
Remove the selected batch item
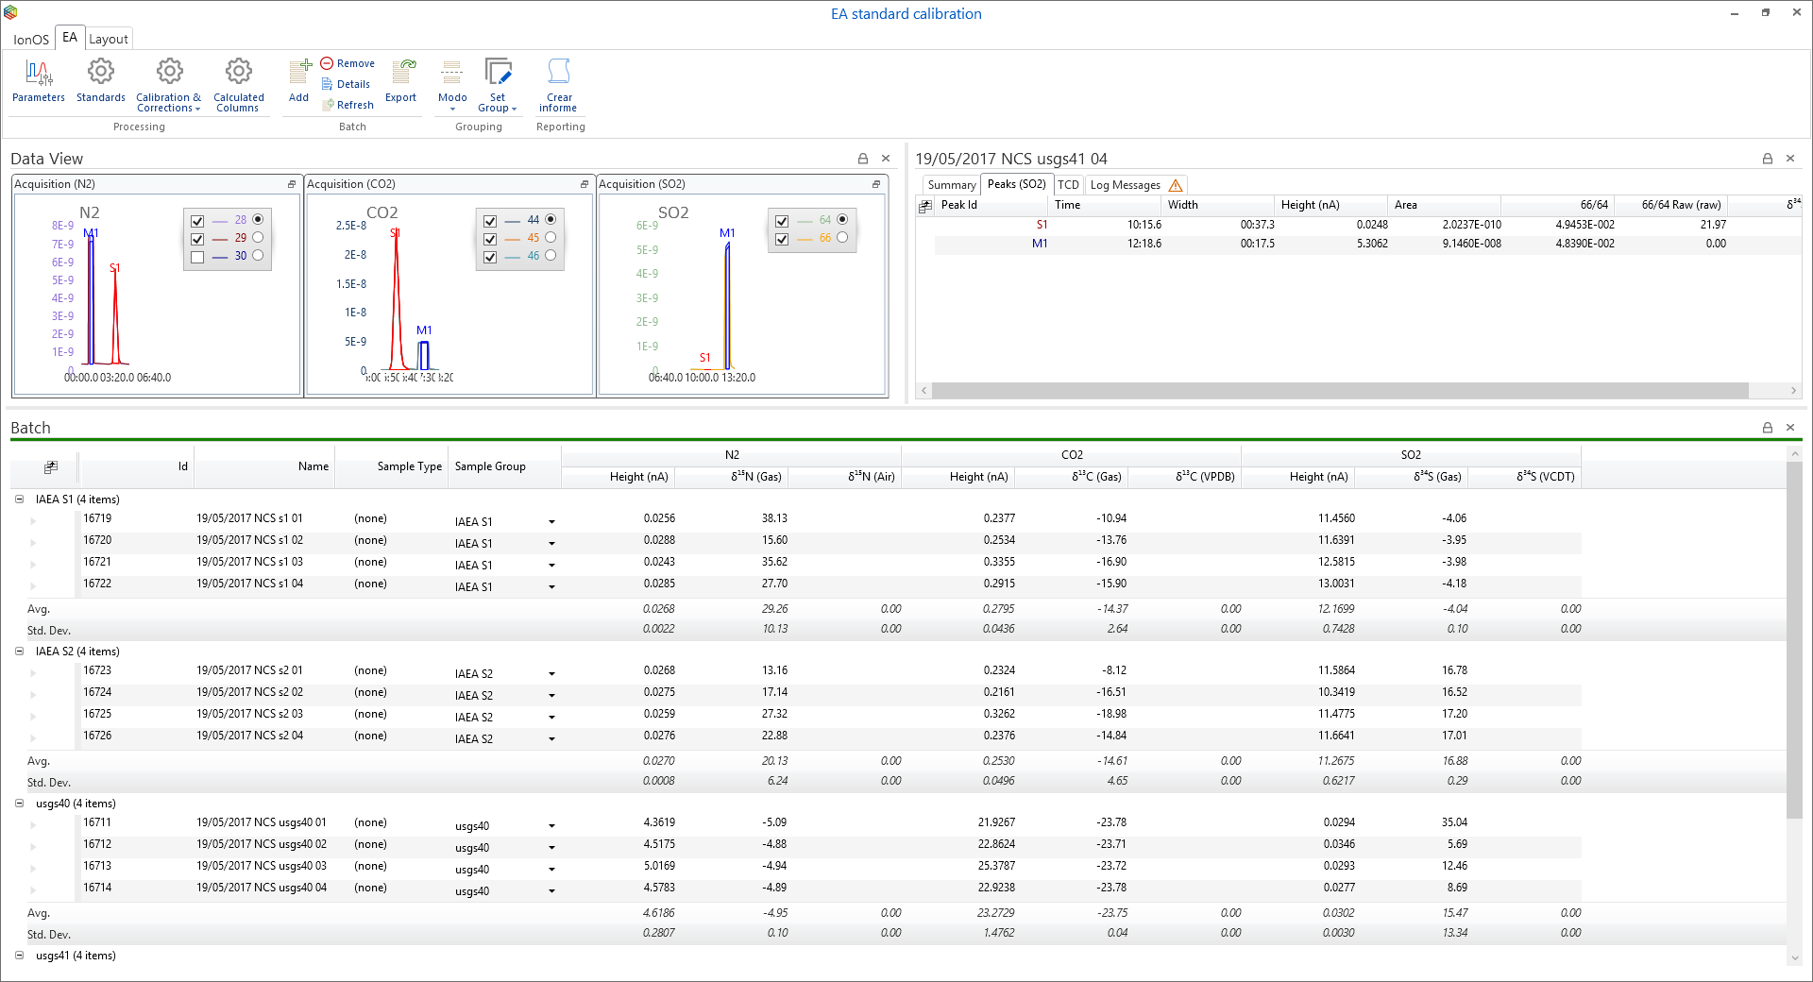[347, 63]
